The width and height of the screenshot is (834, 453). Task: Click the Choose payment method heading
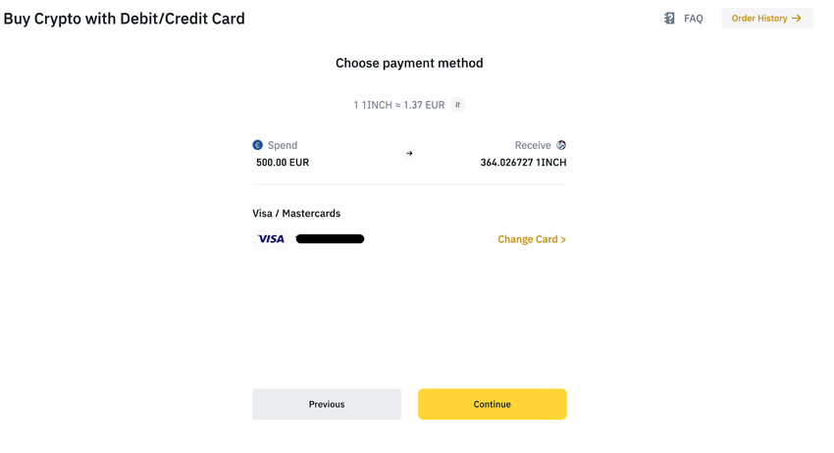pos(409,64)
